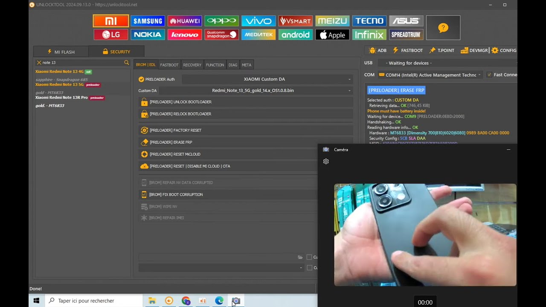This screenshot has height=307, width=546.
Task: Open the Samsung brand section
Action: [x=147, y=21]
